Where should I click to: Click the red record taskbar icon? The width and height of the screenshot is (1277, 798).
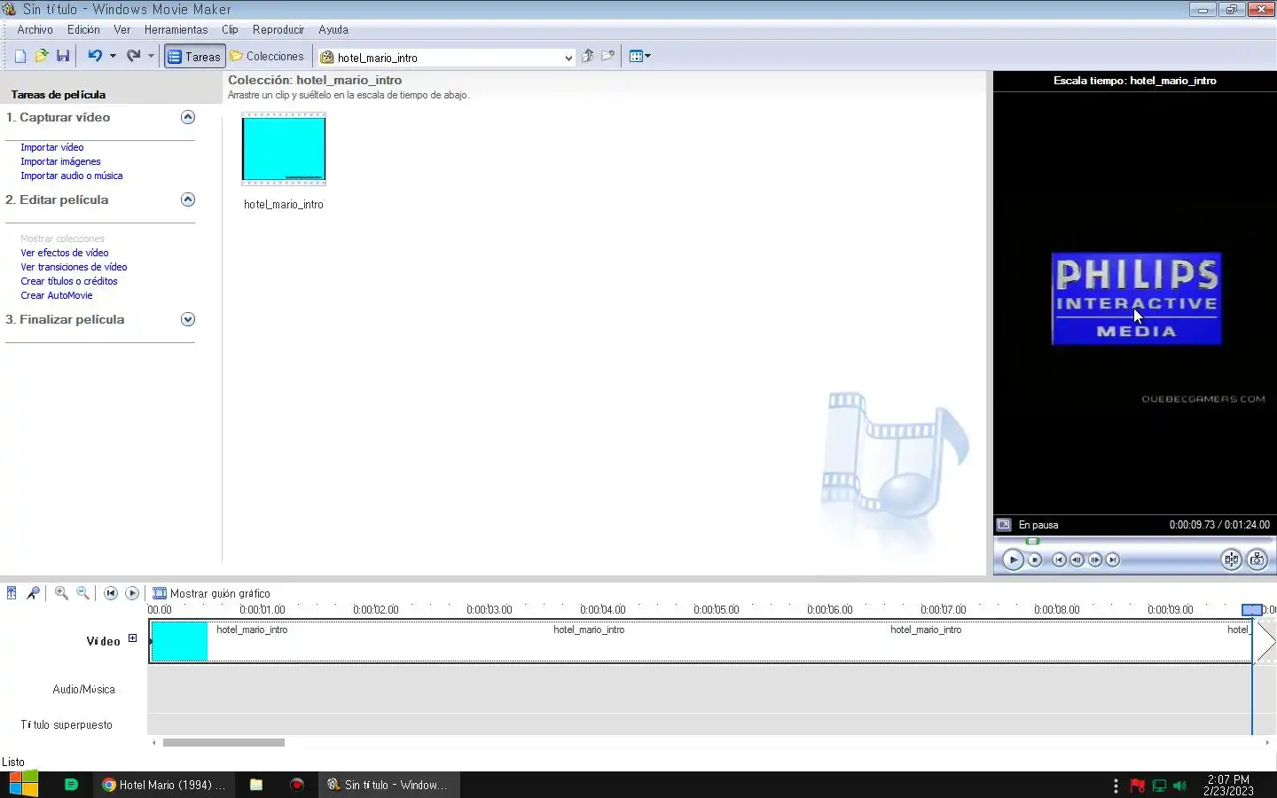(297, 785)
